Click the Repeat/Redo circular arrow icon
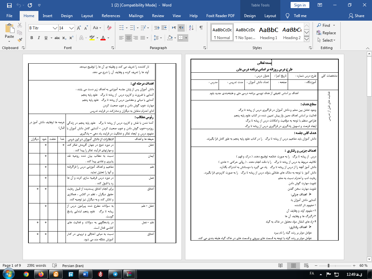The image size is (372, 279). 30,5
